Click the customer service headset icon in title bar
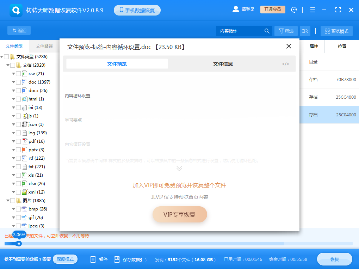The width and height of the screenshot is (359, 269). pos(294,10)
